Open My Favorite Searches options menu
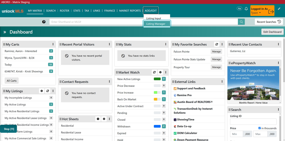This screenshot has width=285, height=141. coord(222,44)
